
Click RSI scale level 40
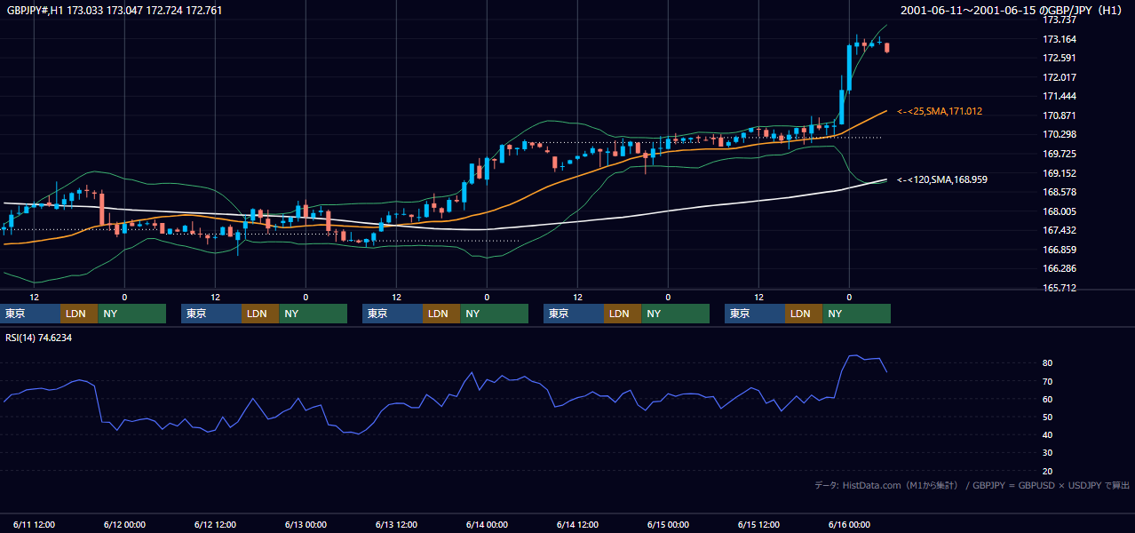[1047, 434]
